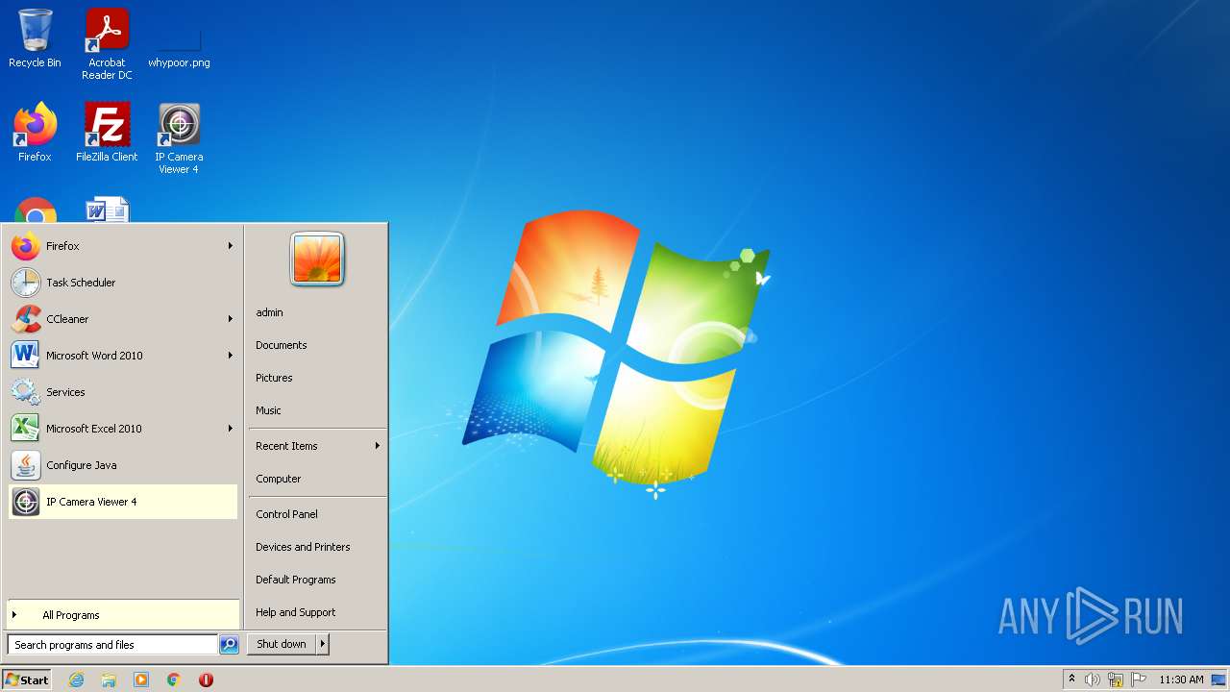Click Show desktop button in tray

pyautogui.click(x=1219, y=680)
